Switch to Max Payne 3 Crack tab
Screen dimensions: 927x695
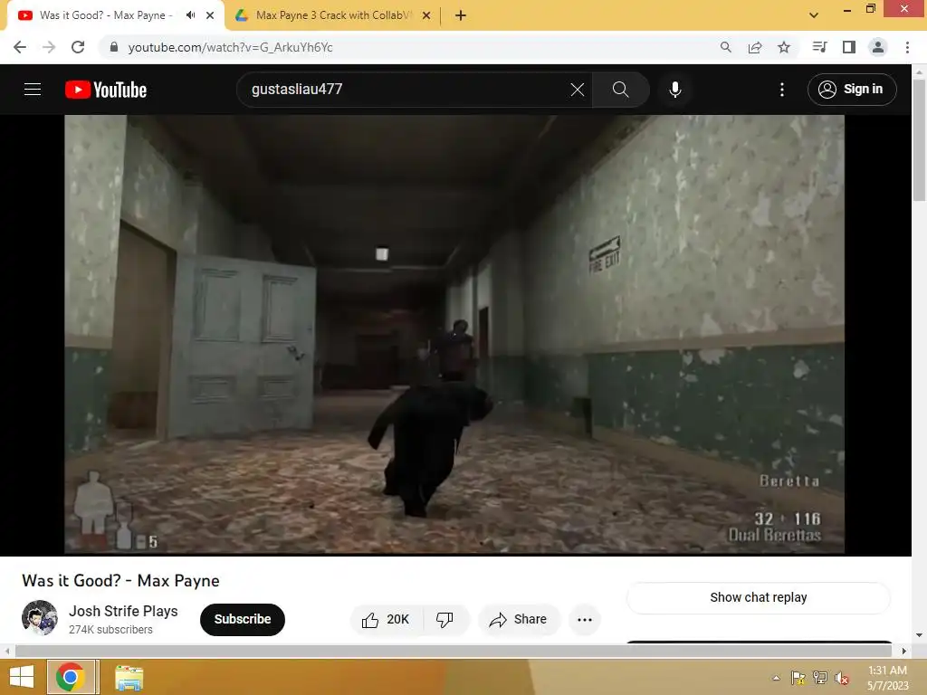pos(332,15)
